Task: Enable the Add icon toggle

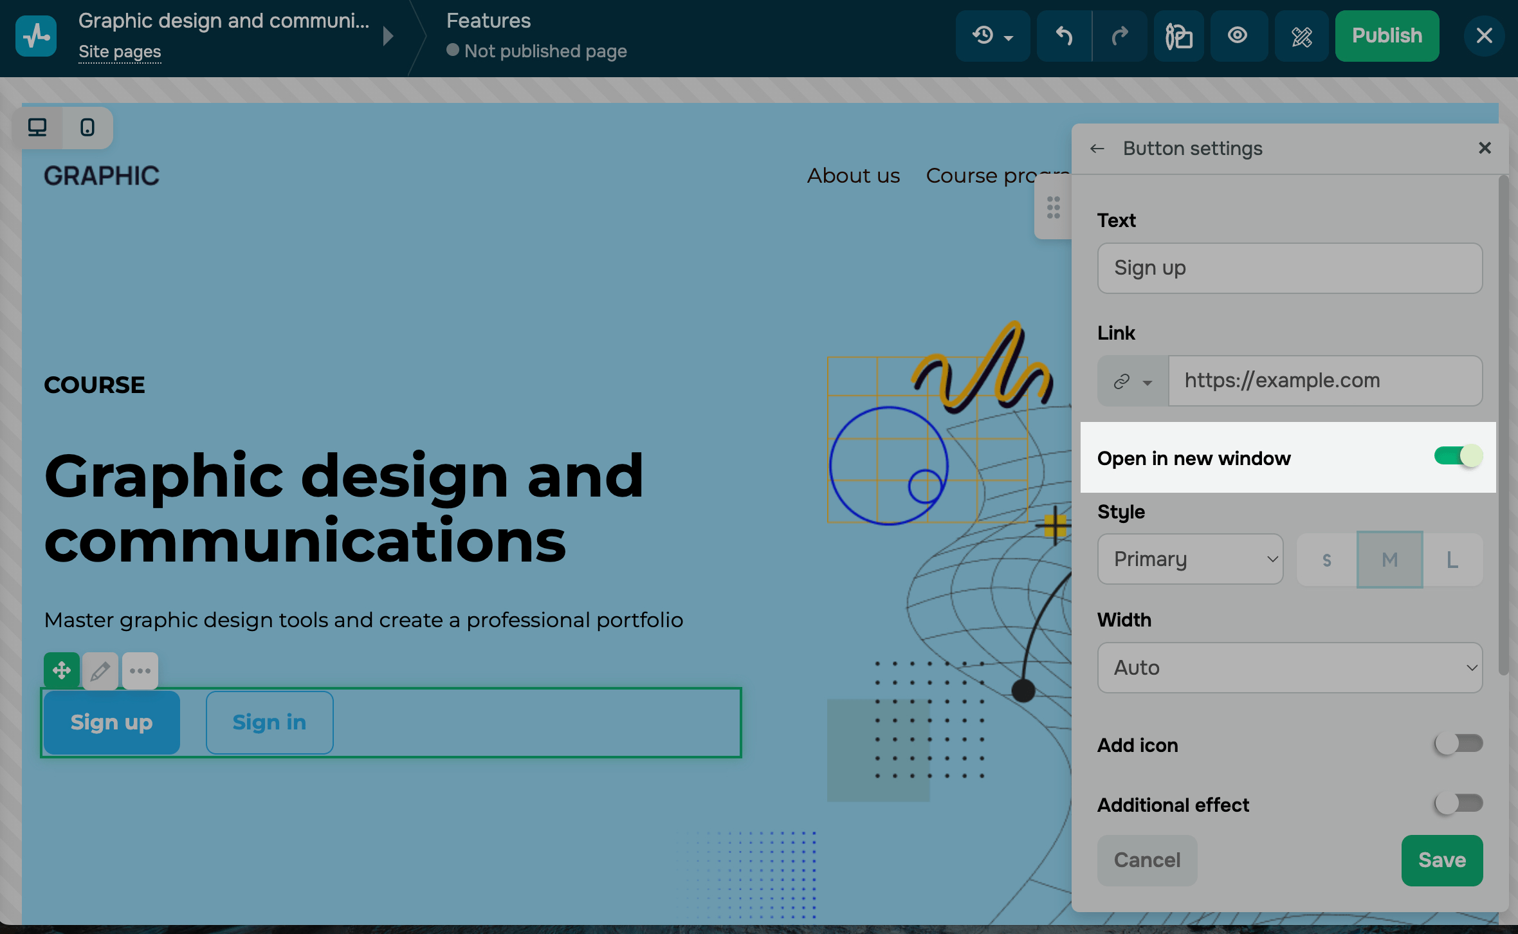Action: 1458,744
